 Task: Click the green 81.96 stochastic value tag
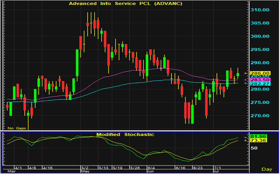[x=259, y=137]
